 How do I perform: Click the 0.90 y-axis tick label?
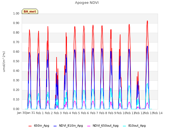[x=16, y=23]
